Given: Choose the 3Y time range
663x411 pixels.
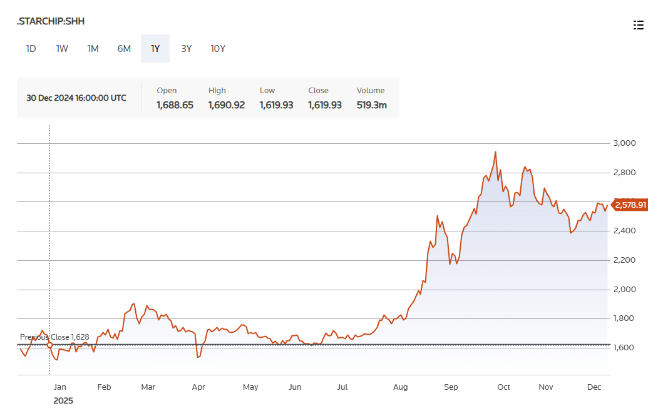Looking at the screenshot, I should tap(187, 49).
